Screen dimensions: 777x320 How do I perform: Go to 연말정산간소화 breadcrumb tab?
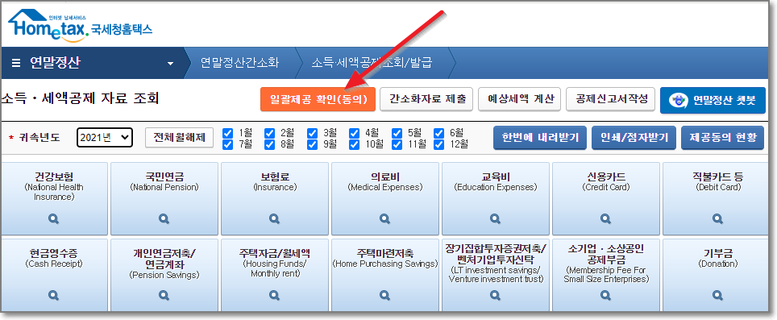coord(239,63)
